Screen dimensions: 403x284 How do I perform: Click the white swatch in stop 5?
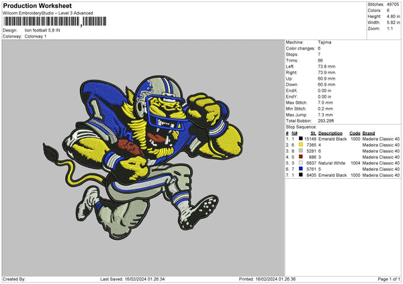pos(301,163)
